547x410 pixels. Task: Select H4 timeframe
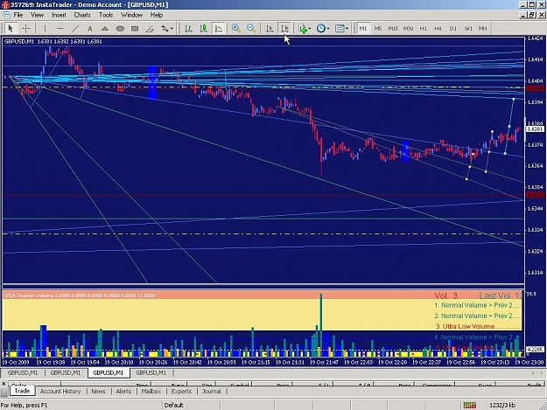[438, 29]
